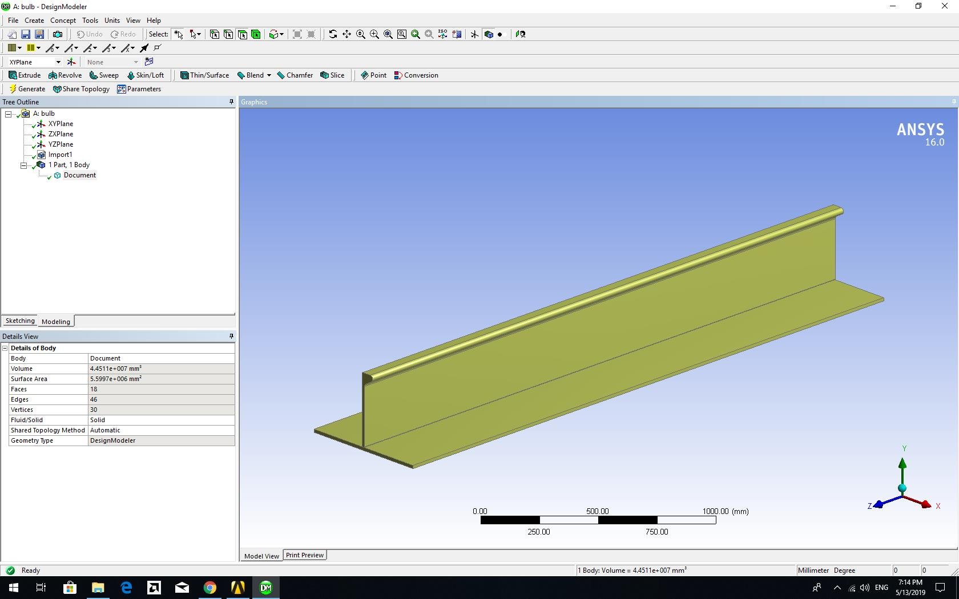Select the XYPlane tree item
Screen dimensions: 959x599
pos(61,124)
